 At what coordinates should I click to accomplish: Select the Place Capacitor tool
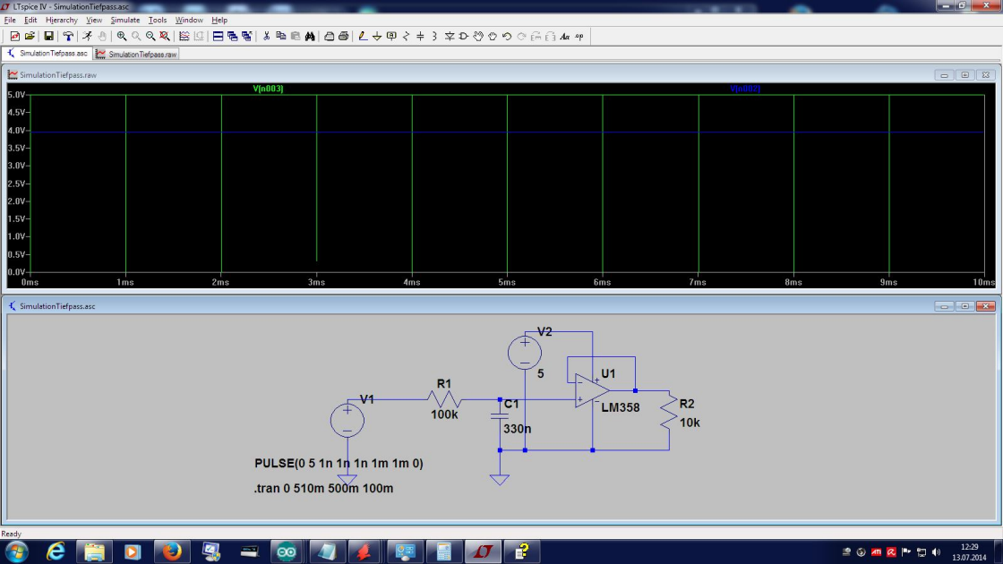point(420,37)
